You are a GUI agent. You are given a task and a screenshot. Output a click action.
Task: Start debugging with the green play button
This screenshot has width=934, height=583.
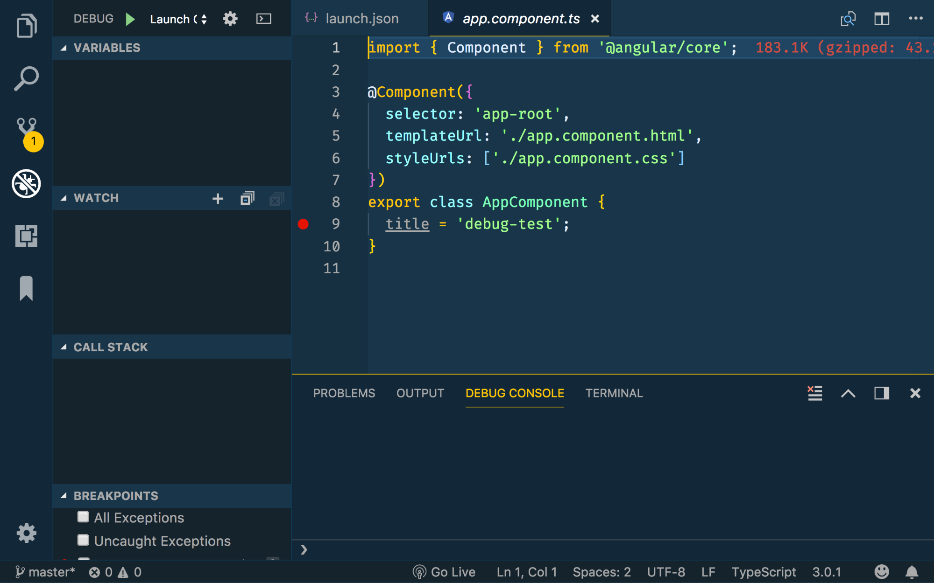130,19
